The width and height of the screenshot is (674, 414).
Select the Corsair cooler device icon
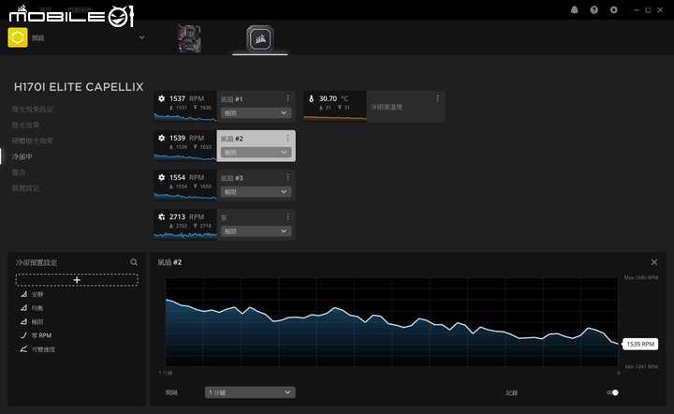[260, 38]
